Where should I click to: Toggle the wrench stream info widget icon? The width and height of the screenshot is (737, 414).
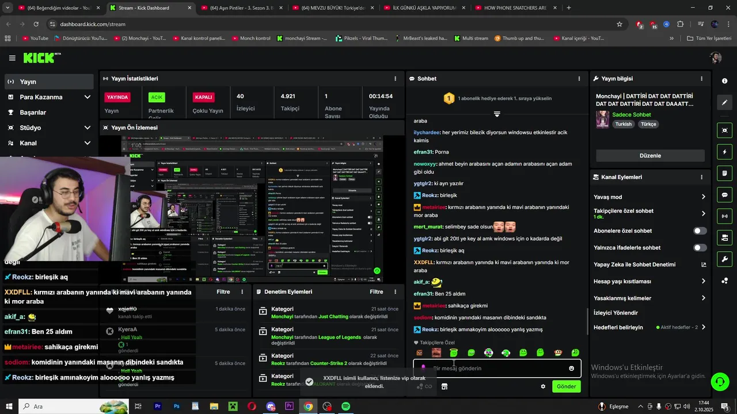click(725, 259)
